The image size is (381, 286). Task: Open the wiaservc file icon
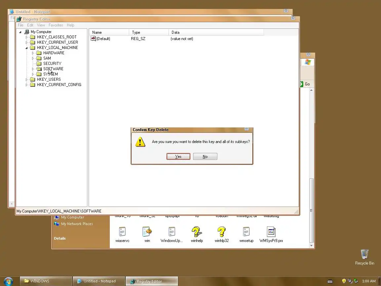[122, 231]
